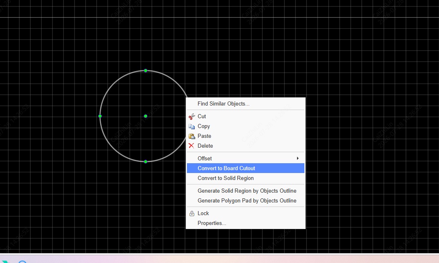Open Find Similar Objects dialog
439x263 pixels.
245,104
